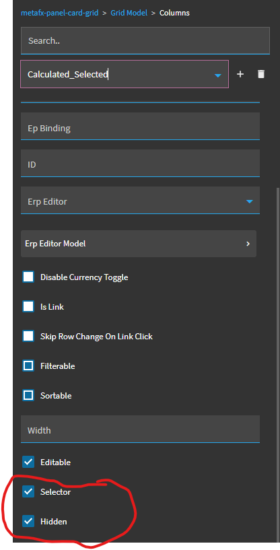The image size is (280, 550).
Task: Uncheck the Editable checkbox
Action: tap(28, 462)
